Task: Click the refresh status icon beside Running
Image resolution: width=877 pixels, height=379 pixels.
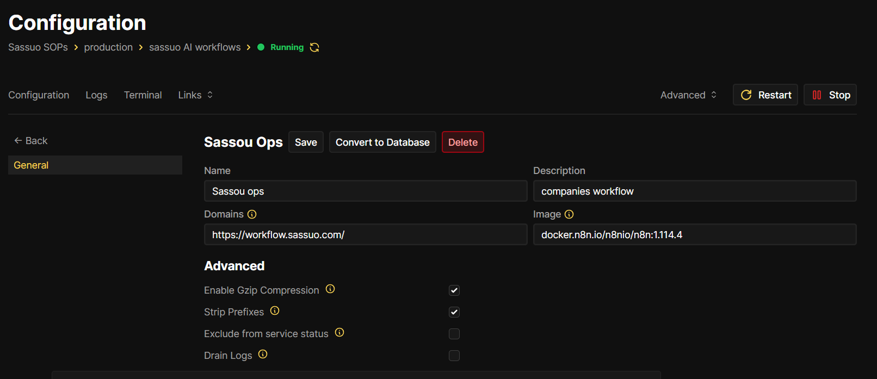Action: pos(314,47)
